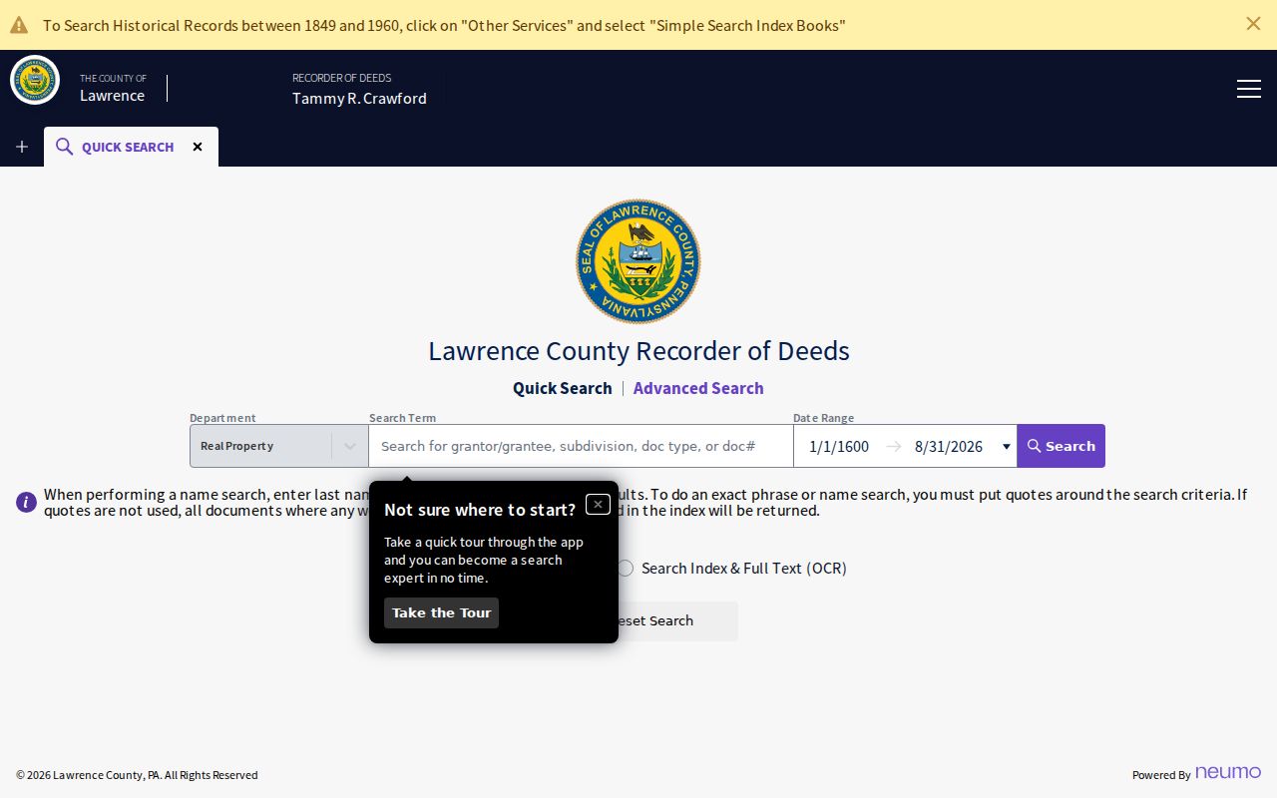Click the start date 1/1/1600
This screenshot has height=798, width=1277.
point(839,447)
